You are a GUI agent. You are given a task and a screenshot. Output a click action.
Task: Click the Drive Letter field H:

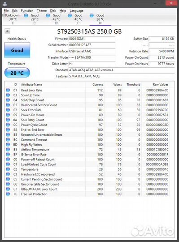(x=92, y=64)
